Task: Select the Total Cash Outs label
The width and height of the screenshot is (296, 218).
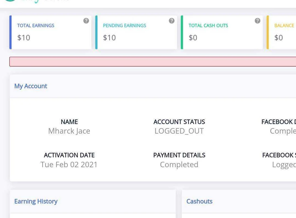Action: click(x=208, y=26)
